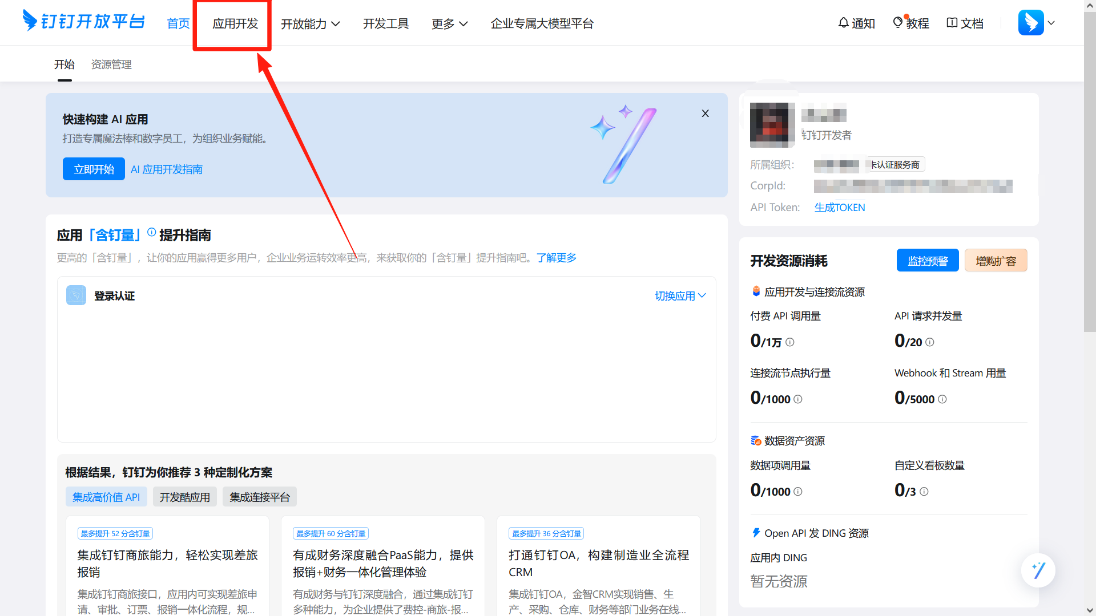Open 开发工具 in top navigation
Screen dimensions: 1096x616
click(x=386, y=23)
